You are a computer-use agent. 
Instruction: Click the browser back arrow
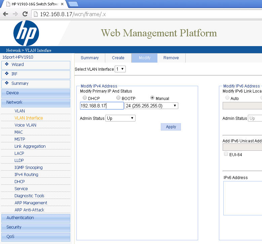pos(5,14)
